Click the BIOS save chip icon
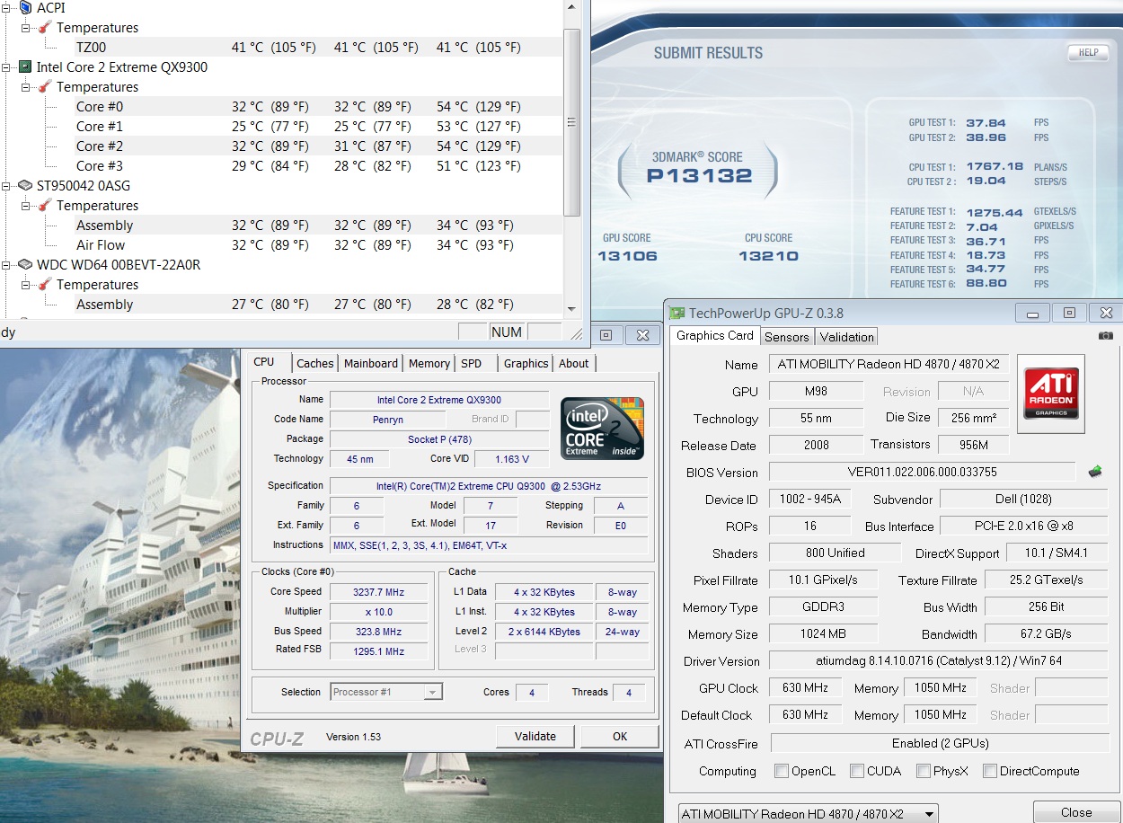Screen dimensions: 1123x823 point(1095,472)
